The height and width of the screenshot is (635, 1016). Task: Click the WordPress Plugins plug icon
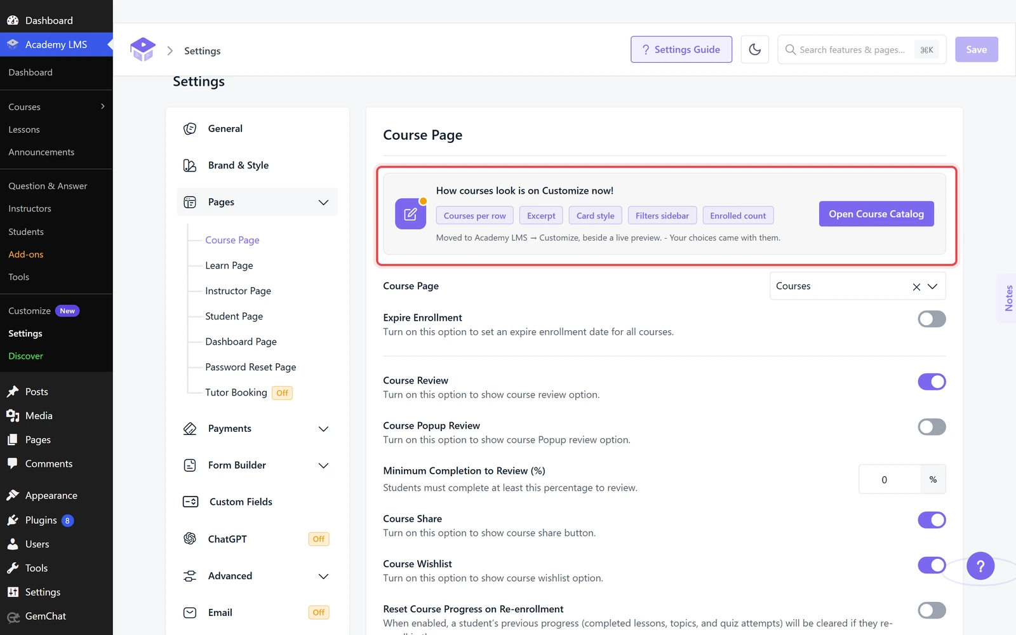coord(13,520)
